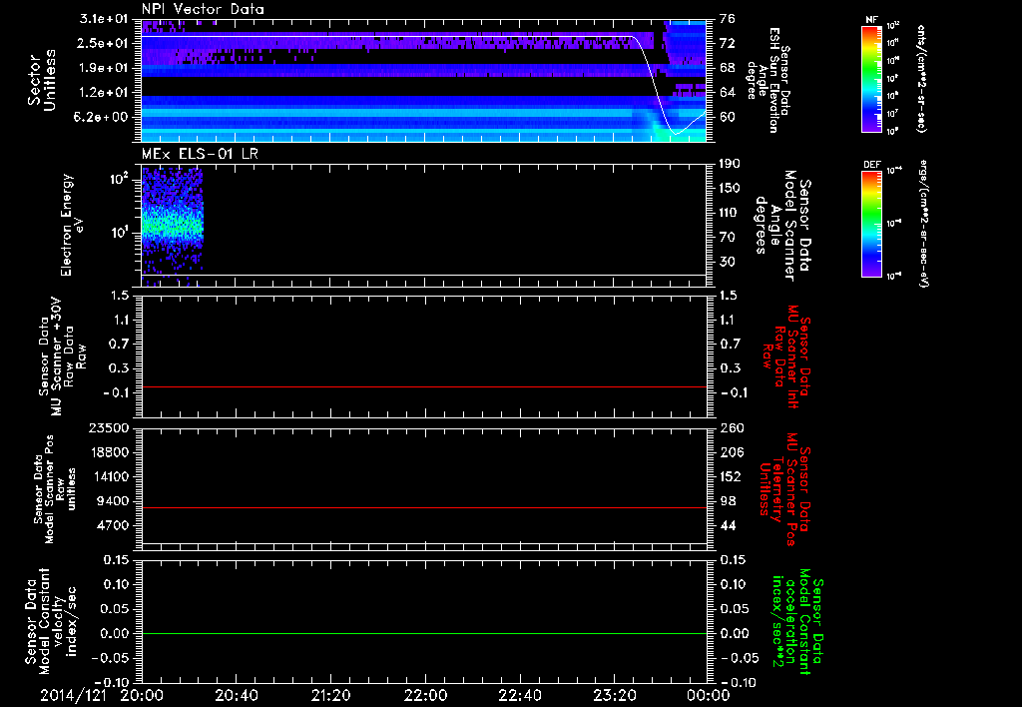Image resolution: width=1022 pixels, height=707 pixels.
Task: Click the 00:00 time axis label
Action: pos(709,695)
